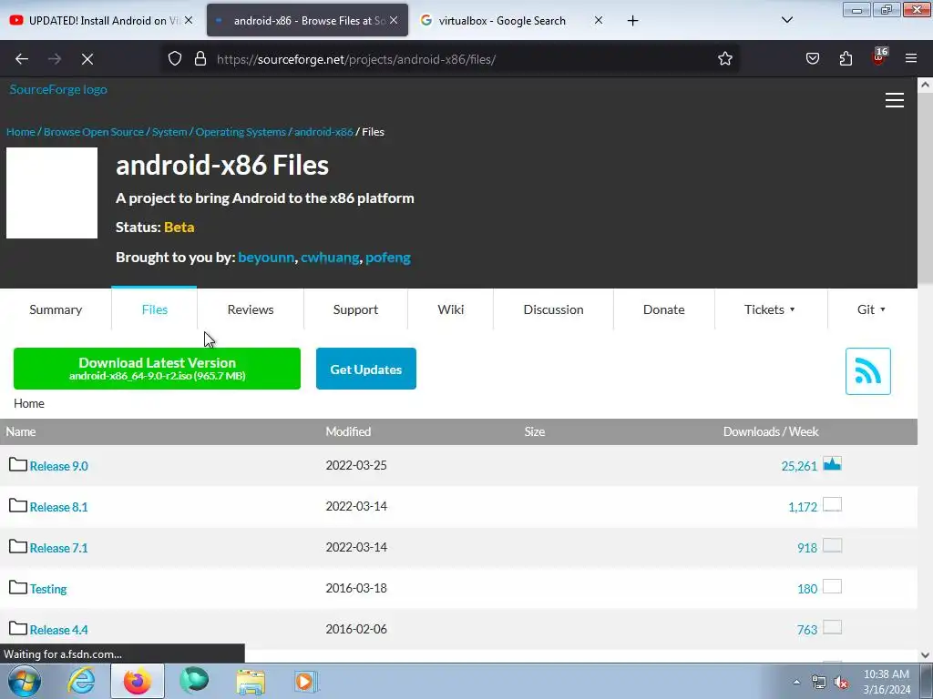Screen dimensions: 933x699
Task: Open the Donate tab
Action: point(664,309)
